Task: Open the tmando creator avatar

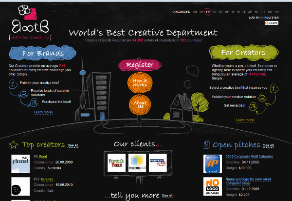Action: tap(20, 186)
